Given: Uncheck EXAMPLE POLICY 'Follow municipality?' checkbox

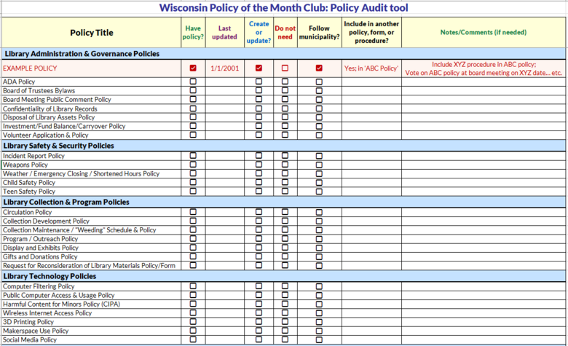Looking at the screenshot, I should pos(319,68).
